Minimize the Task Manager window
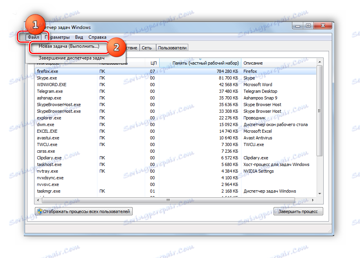This screenshot has width=360, height=258. pos(298,25)
